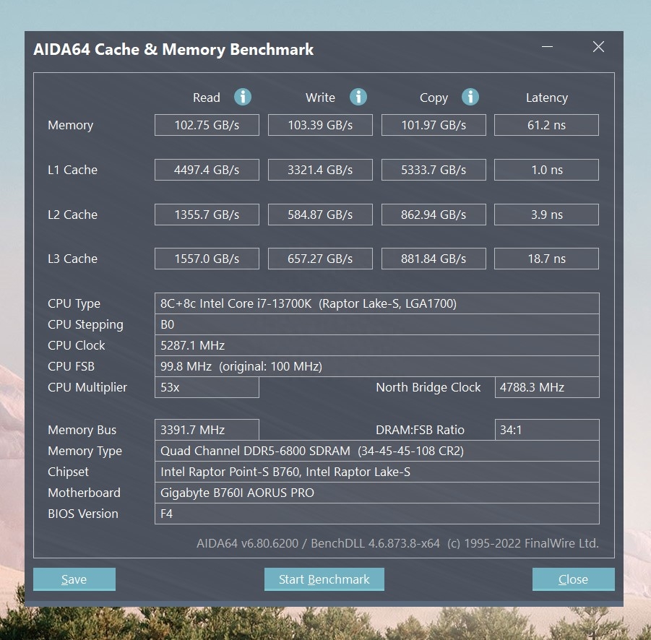Select L3 Cache Copy 881.84 GB/s
The width and height of the screenshot is (651, 640).
coord(434,259)
